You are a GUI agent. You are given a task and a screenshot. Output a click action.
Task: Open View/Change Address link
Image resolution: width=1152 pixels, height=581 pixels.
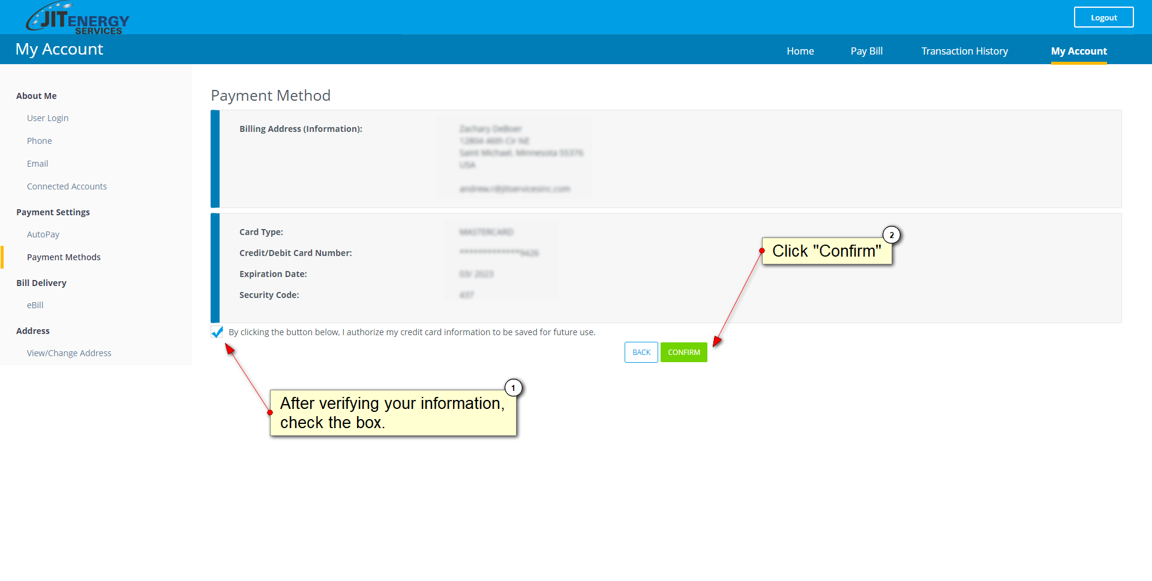(x=69, y=353)
